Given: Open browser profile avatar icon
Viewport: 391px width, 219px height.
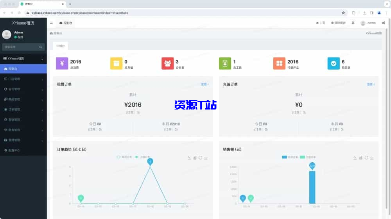Looking at the screenshot, I should 379,13.
